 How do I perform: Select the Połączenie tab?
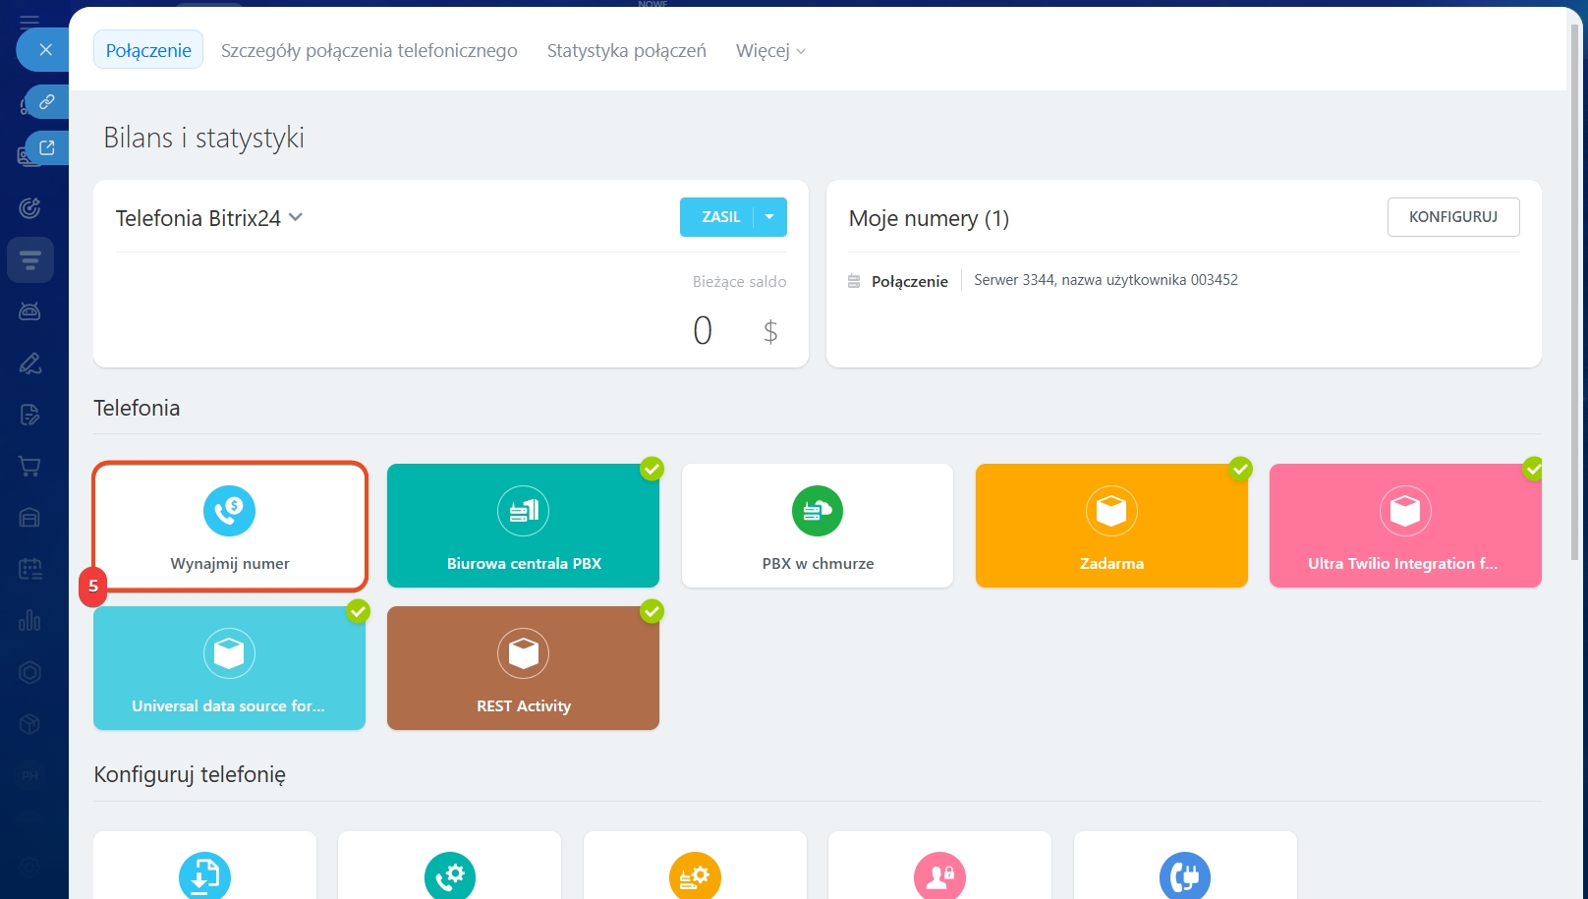(x=148, y=51)
